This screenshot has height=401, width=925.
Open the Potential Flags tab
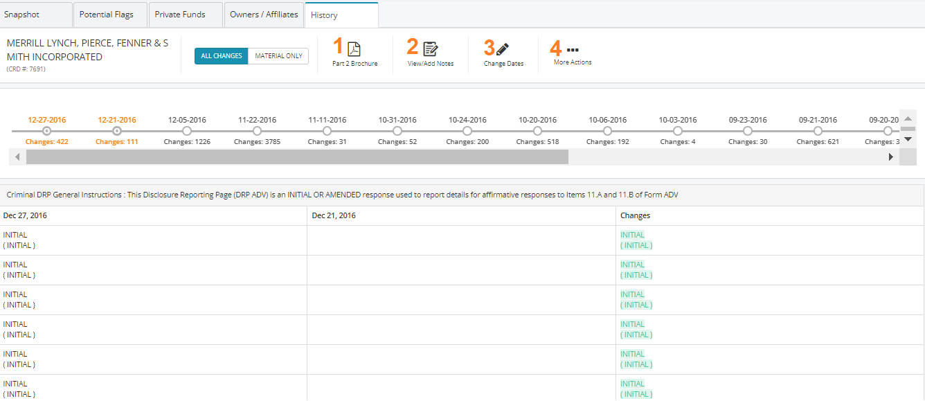point(109,15)
